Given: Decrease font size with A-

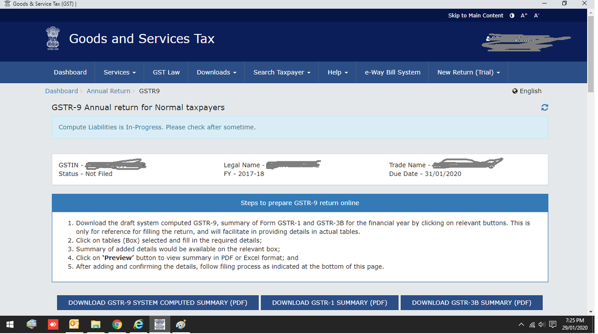Looking at the screenshot, I should click(537, 15).
